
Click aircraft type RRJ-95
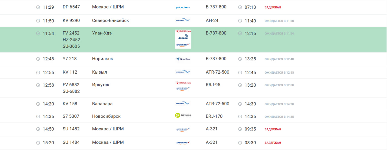point(213,85)
